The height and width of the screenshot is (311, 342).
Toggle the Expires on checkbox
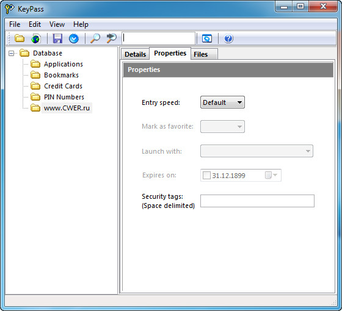[206, 175]
